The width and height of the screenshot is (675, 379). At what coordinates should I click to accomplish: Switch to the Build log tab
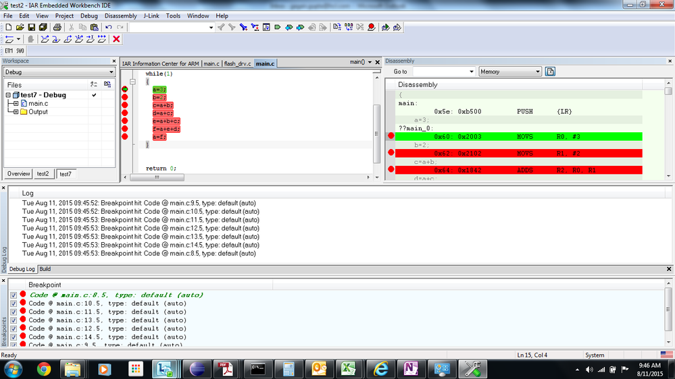pos(45,269)
